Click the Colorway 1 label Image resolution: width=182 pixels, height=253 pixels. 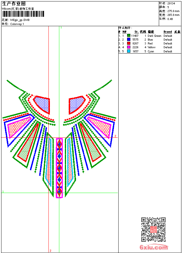point(17,24)
